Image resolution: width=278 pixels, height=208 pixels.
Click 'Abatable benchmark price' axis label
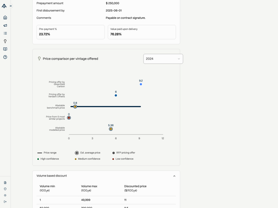point(56,106)
